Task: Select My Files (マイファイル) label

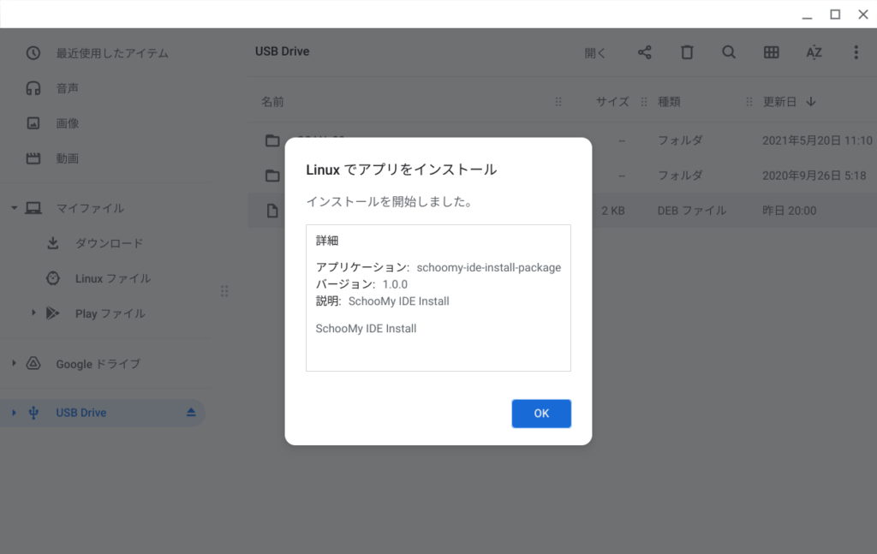Action: coord(90,209)
